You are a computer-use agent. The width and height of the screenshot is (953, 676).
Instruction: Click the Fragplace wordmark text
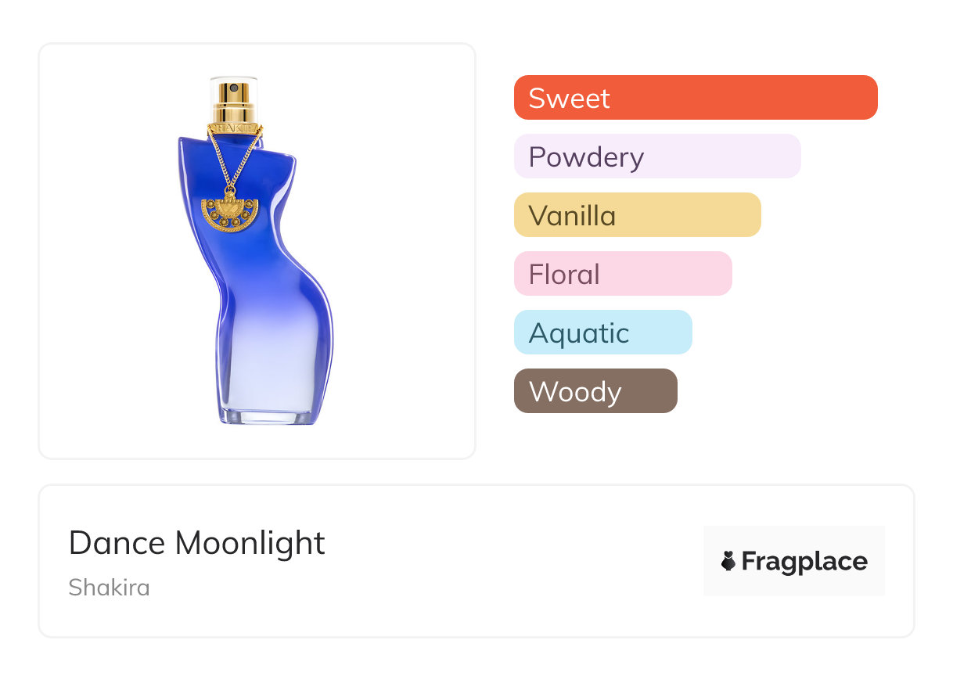[x=804, y=562]
